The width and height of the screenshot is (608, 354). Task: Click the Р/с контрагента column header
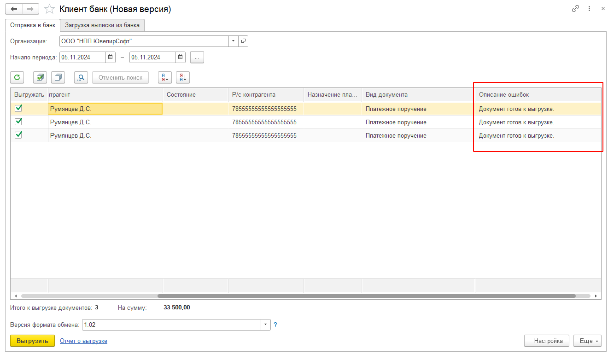click(266, 95)
